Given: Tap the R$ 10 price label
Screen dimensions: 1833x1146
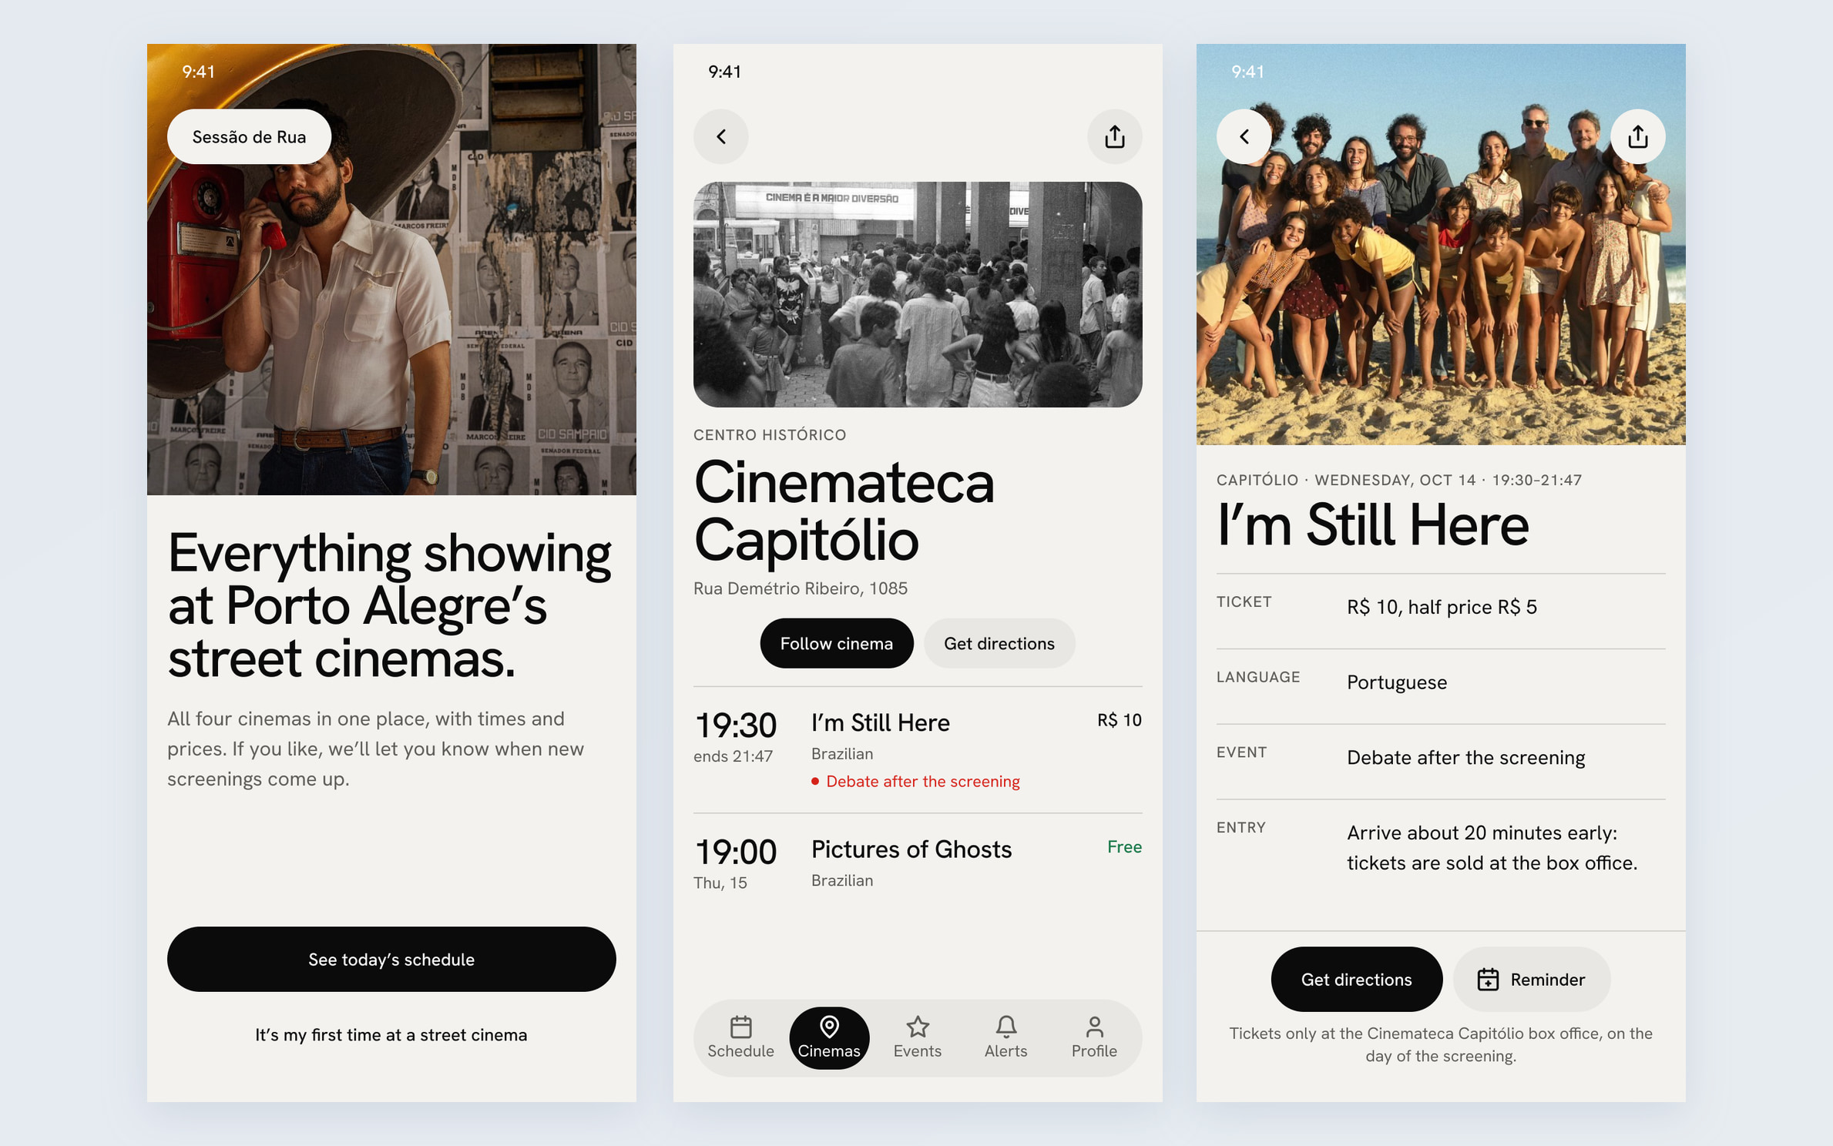Looking at the screenshot, I should click(x=1119, y=720).
